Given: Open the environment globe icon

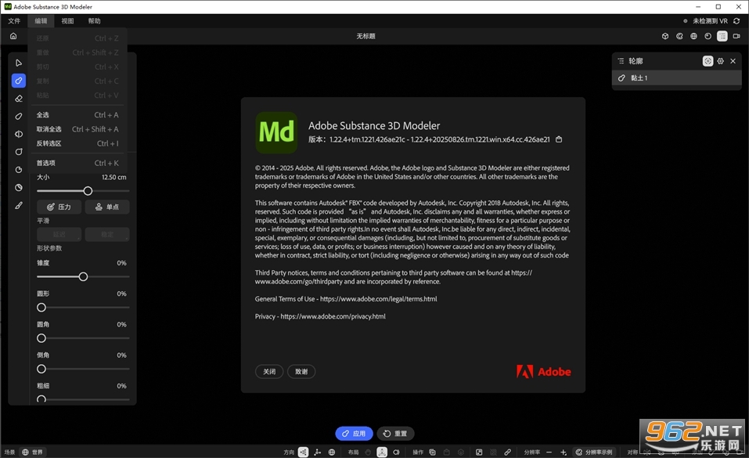Looking at the screenshot, I should tap(693, 36).
